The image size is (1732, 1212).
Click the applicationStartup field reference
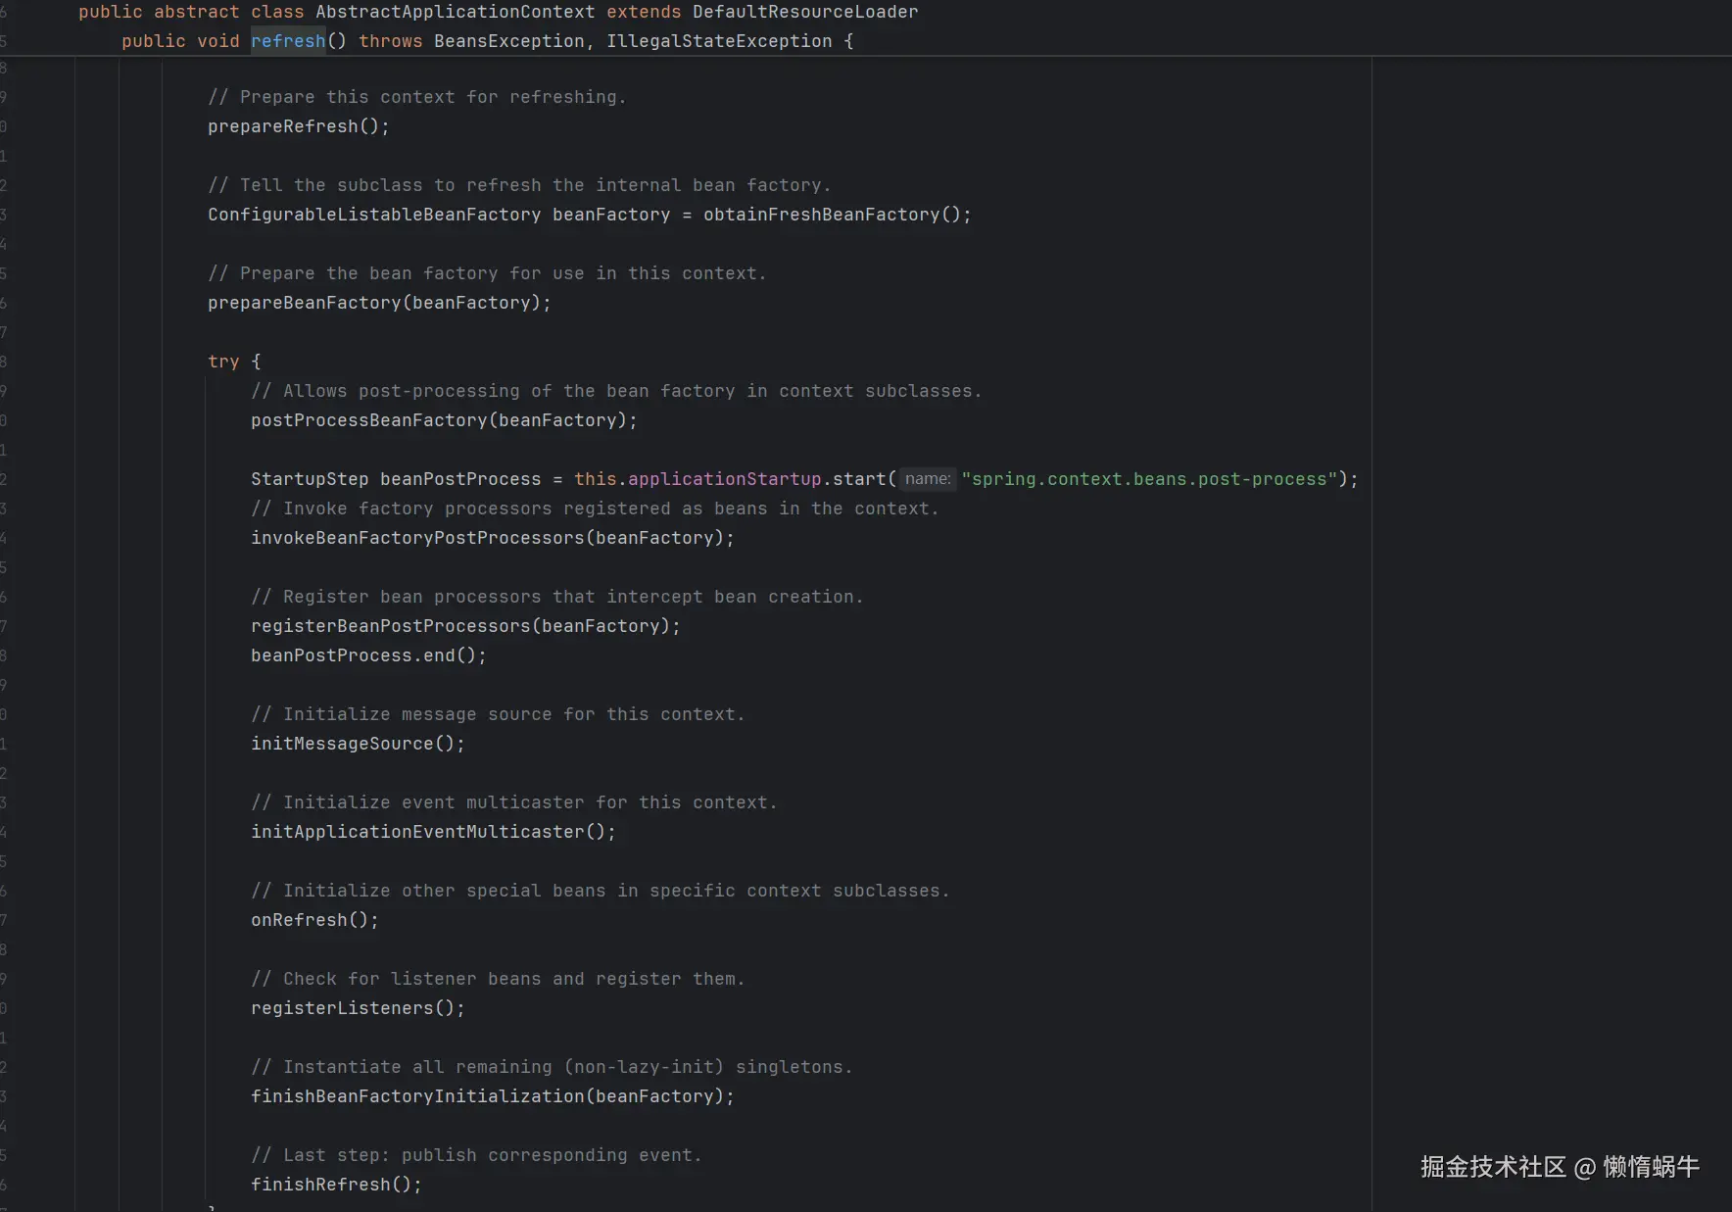[x=724, y=479]
